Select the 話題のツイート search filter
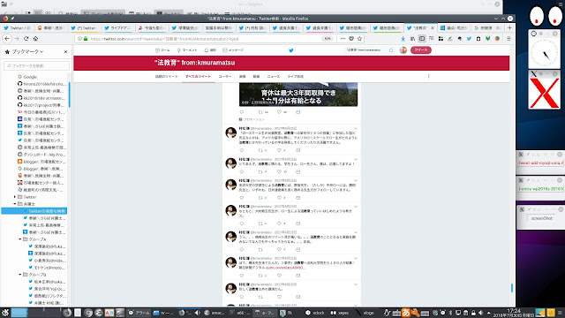 166,77
